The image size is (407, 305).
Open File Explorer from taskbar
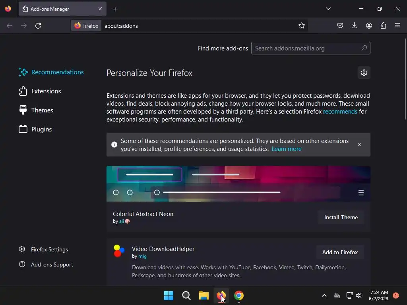tap(204, 295)
